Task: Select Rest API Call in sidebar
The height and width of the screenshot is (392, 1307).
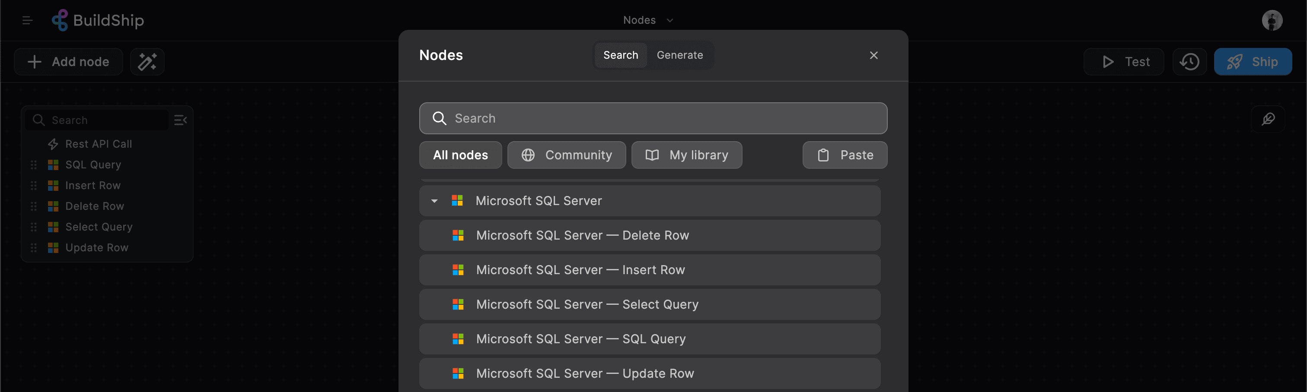Action: tap(98, 144)
